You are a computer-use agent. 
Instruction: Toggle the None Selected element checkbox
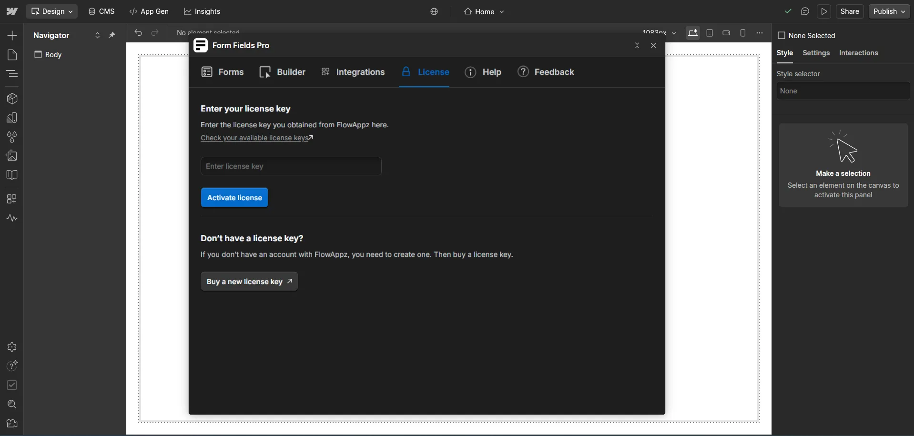pos(782,36)
